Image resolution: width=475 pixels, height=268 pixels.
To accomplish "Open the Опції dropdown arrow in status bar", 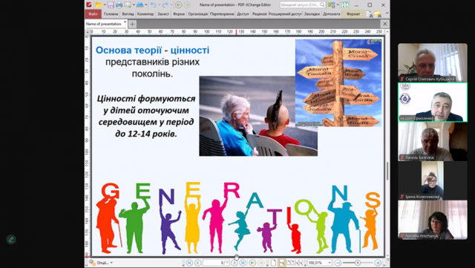I will tap(111, 263).
